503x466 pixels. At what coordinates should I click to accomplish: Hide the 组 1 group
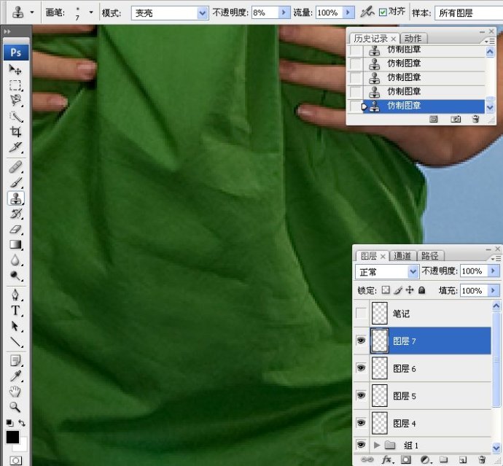coord(361,445)
